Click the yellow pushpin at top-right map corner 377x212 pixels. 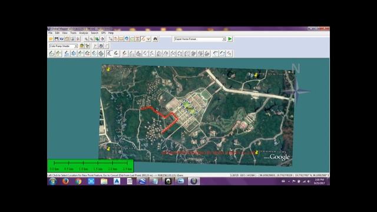(x=256, y=75)
